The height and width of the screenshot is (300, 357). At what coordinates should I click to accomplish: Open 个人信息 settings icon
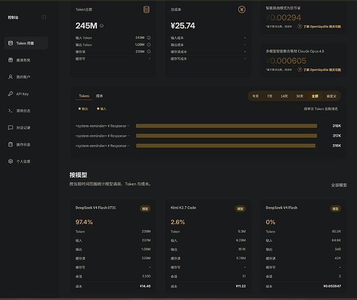click(10, 161)
